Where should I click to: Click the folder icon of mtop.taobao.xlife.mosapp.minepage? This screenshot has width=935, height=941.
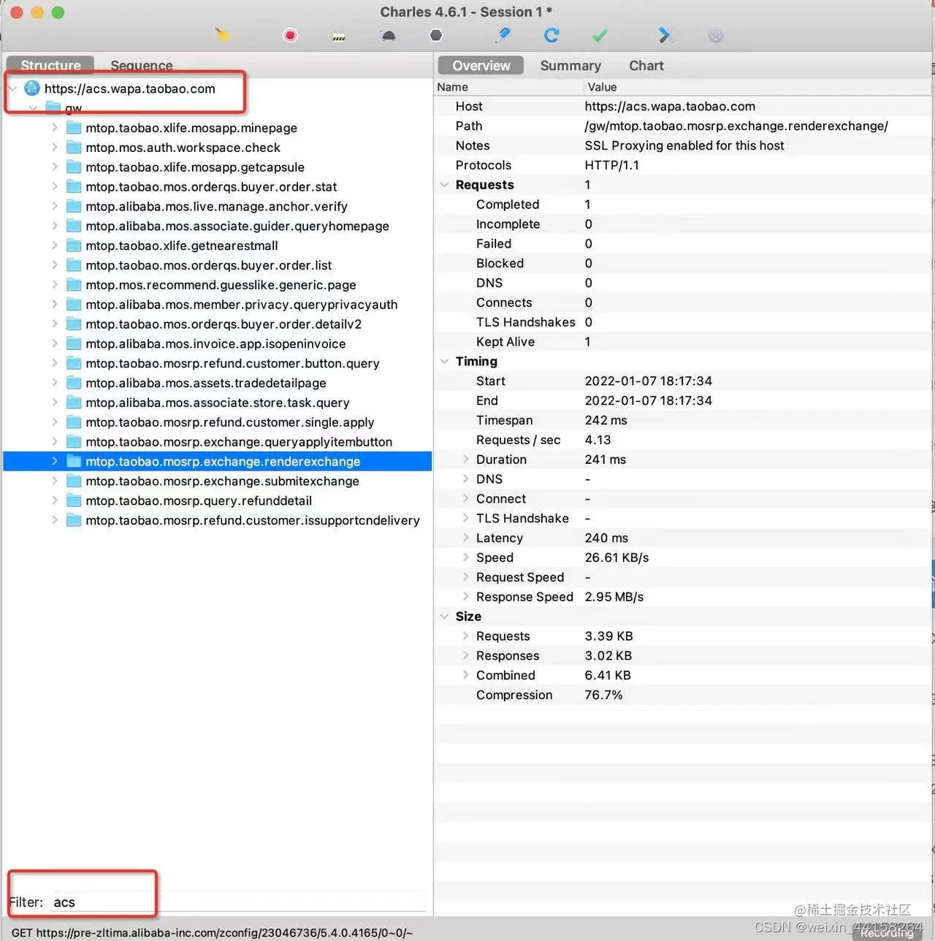(74, 127)
